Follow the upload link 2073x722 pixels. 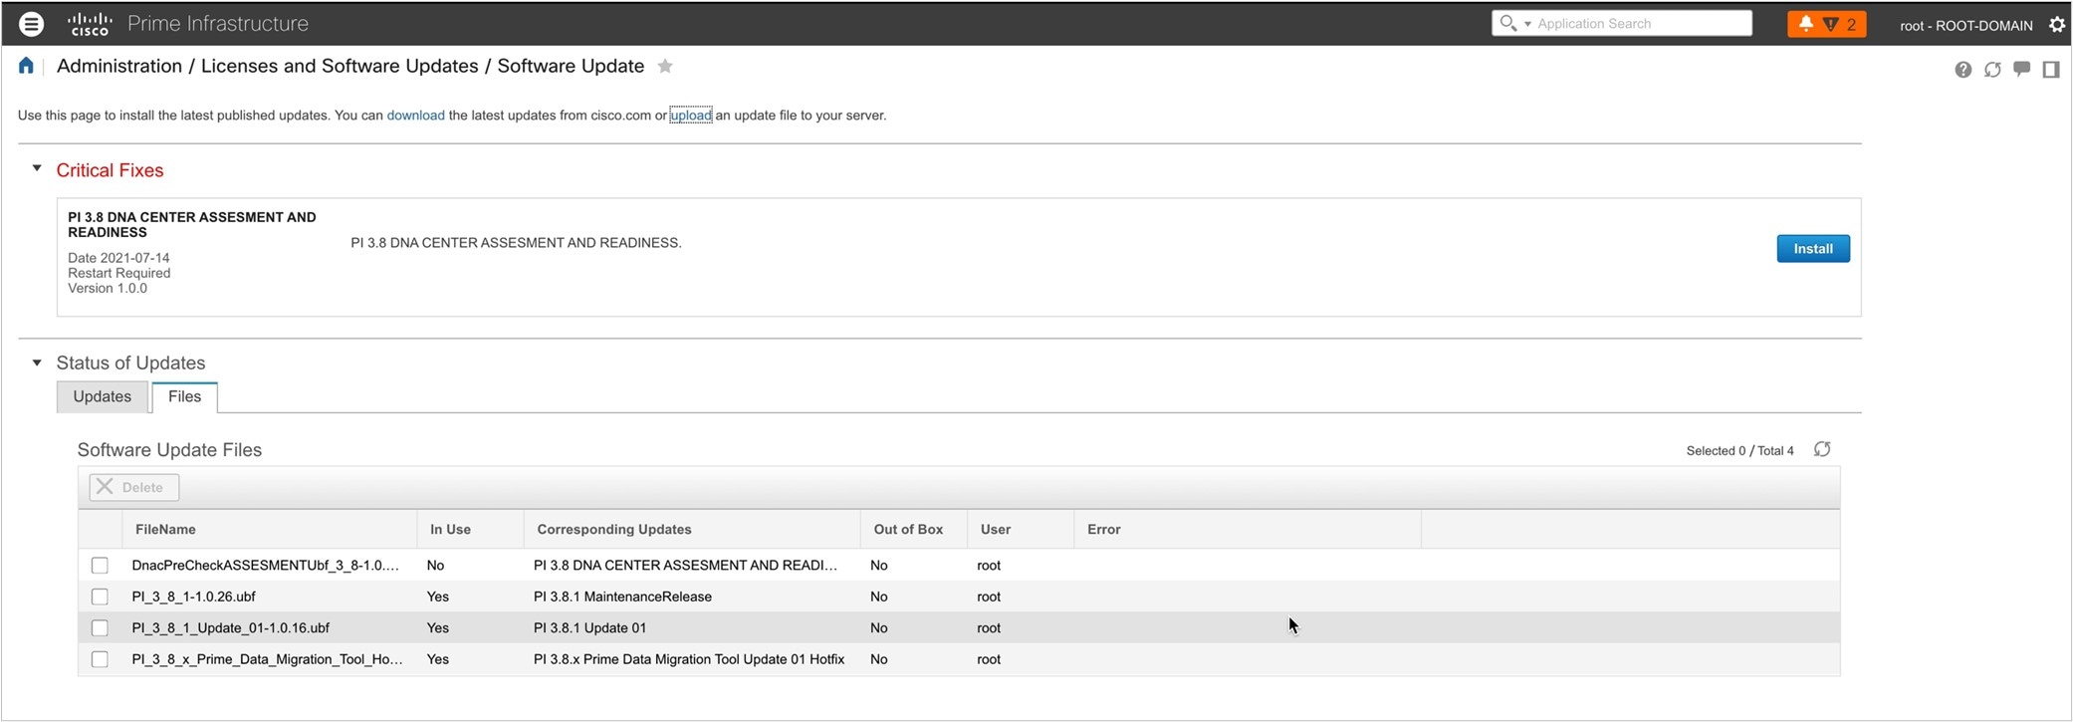(691, 116)
